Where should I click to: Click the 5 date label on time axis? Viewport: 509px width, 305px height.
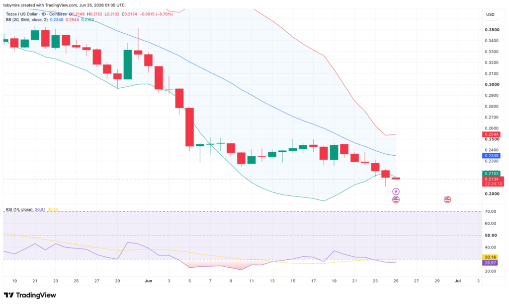[189, 281]
